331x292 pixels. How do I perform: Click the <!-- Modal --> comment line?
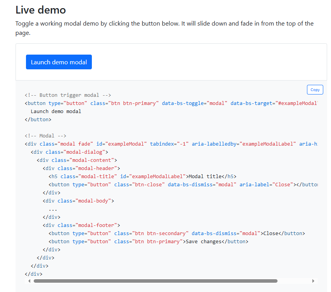[45, 136]
